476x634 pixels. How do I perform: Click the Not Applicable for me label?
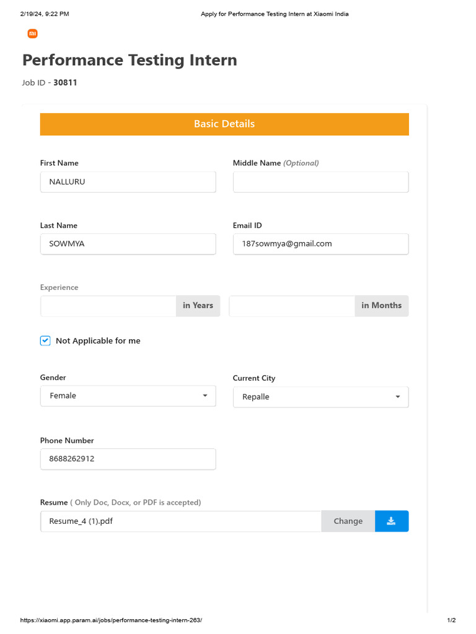pos(98,341)
